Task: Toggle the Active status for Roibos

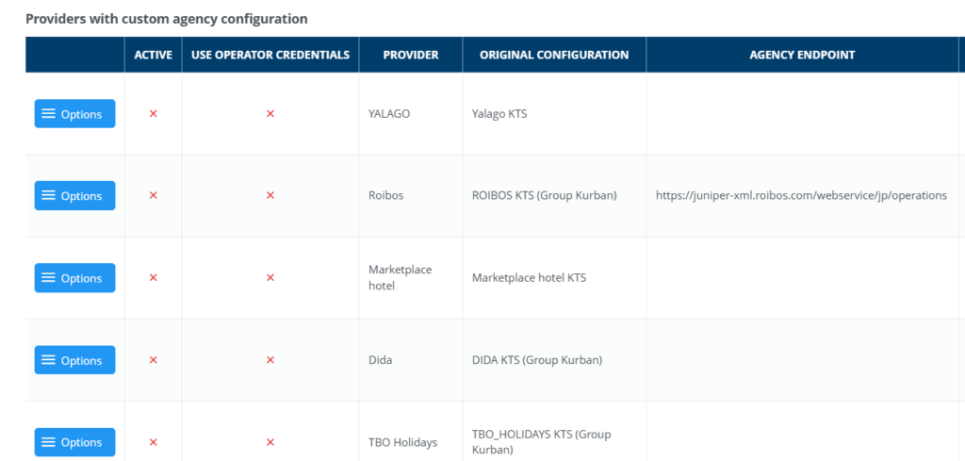Action: tap(154, 195)
